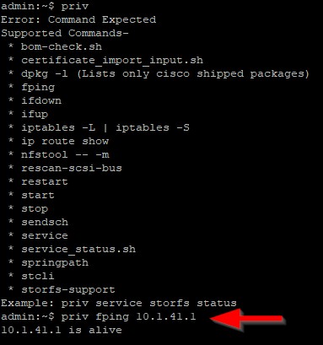Click the bom-check.sh command entry
Screen dimensions: 323x345
pos(62,46)
